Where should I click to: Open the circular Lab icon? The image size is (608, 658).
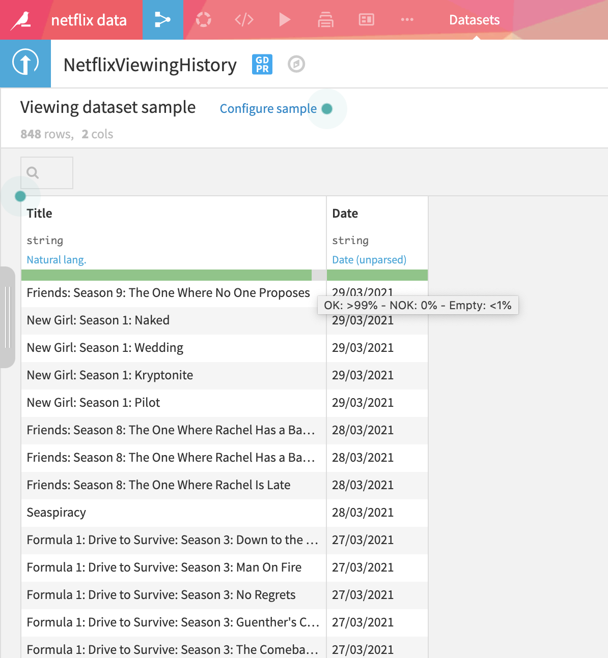[204, 20]
